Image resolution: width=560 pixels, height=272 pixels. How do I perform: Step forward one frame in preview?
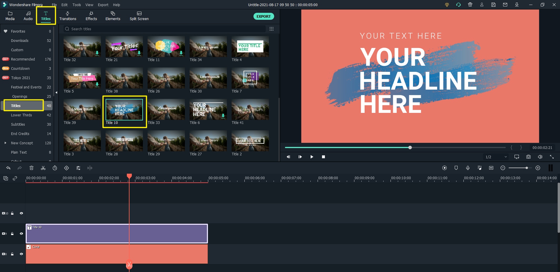point(300,157)
